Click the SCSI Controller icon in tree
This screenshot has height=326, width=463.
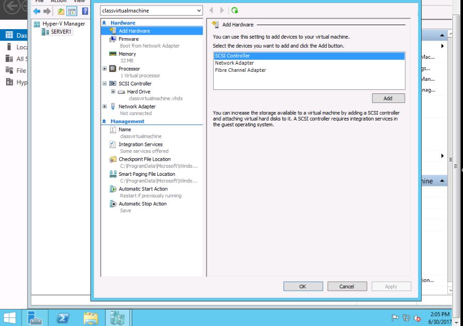tap(113, 83)
